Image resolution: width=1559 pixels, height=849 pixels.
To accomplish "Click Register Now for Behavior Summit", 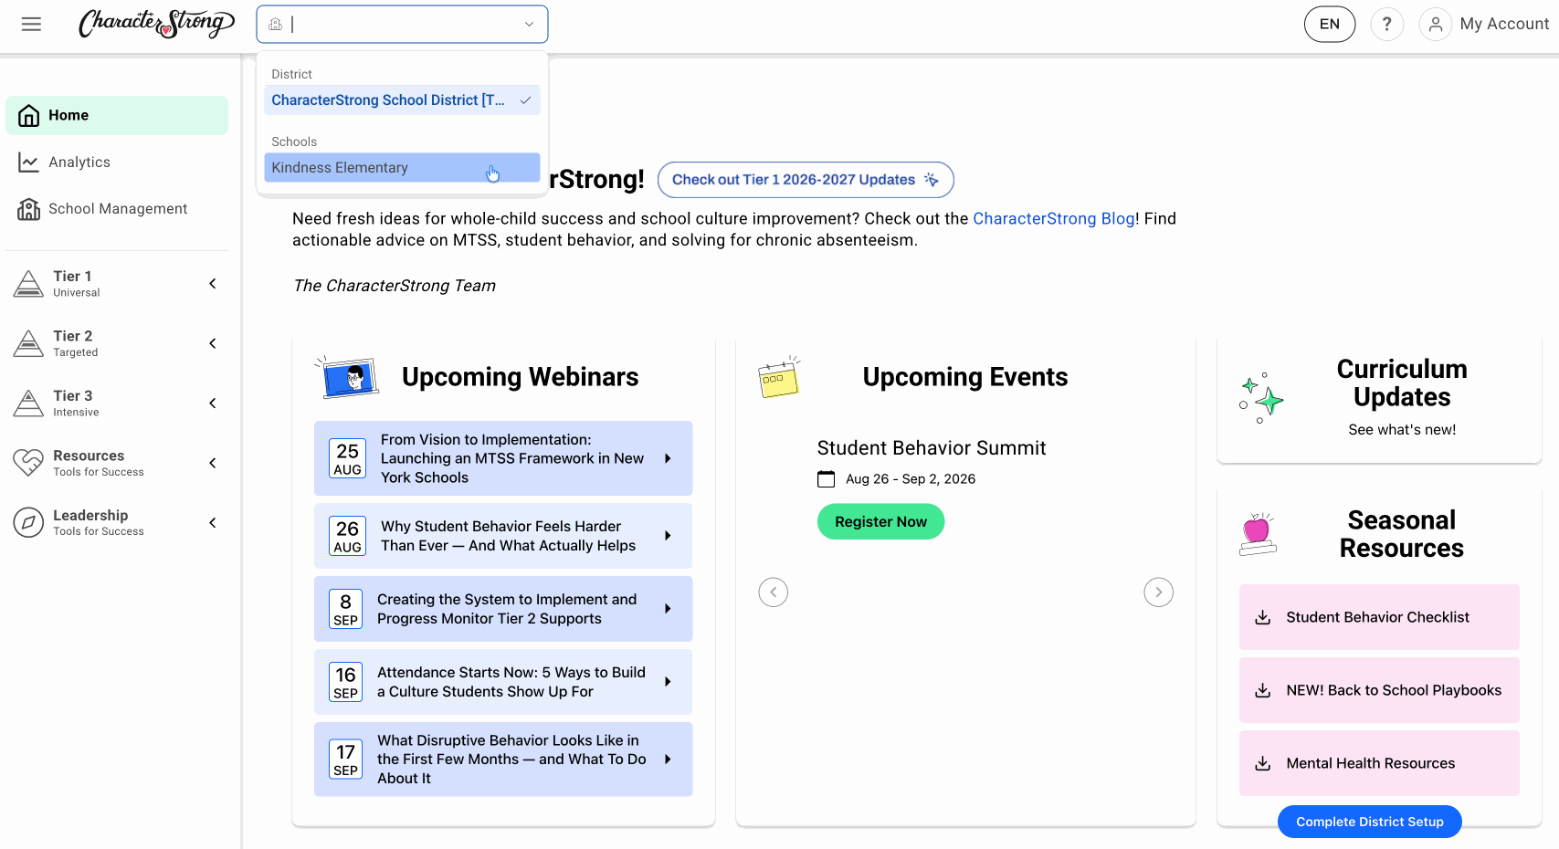I will coord(880,522).
